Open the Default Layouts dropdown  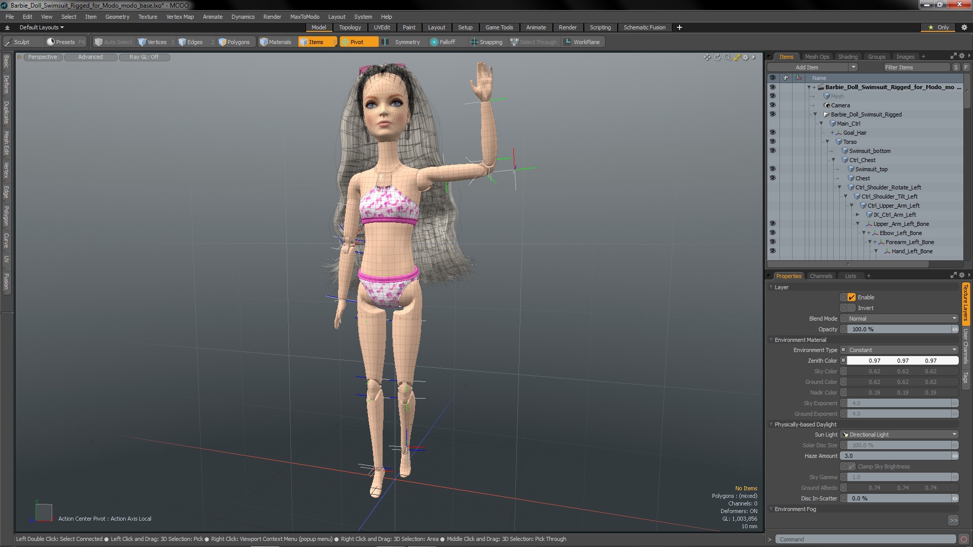pyautogui.click(x=42, y=27)
